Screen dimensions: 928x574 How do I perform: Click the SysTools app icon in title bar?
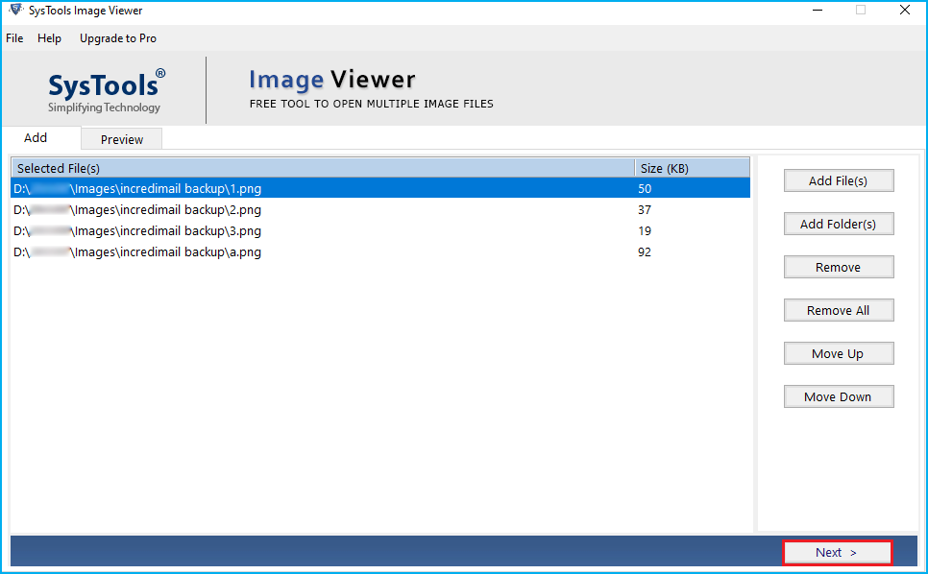(x=16, y=10)
